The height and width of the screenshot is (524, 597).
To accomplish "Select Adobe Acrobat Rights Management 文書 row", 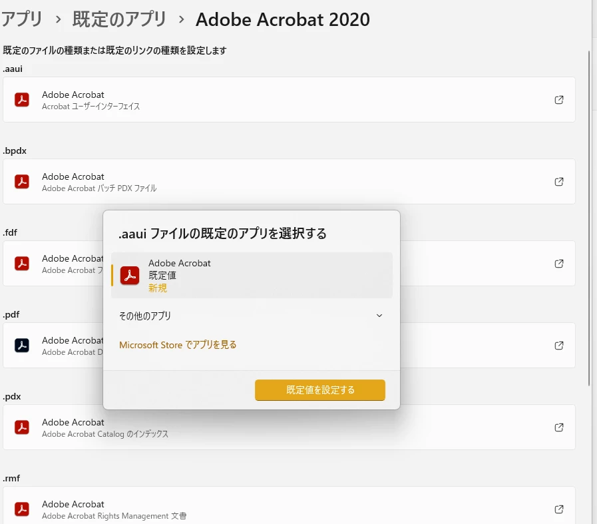I will (x=289, y=505).
